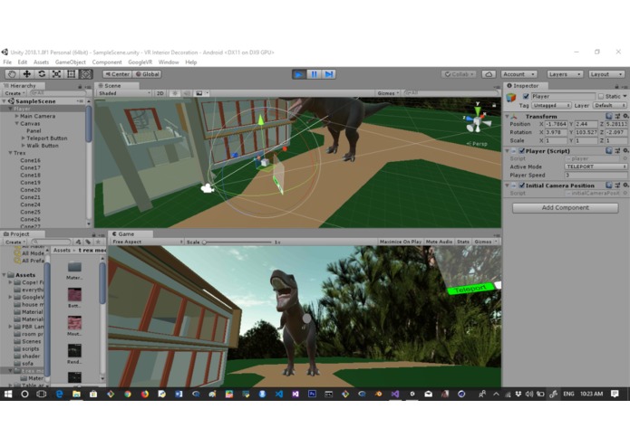Click search-by-type icon in Project panel
630x447 pixels.
[78, 242]
